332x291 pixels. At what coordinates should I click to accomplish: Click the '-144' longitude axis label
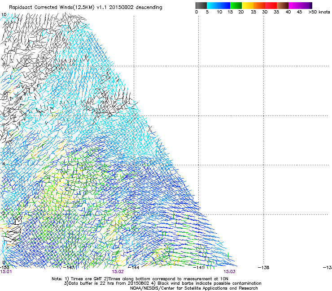point(134,268)
